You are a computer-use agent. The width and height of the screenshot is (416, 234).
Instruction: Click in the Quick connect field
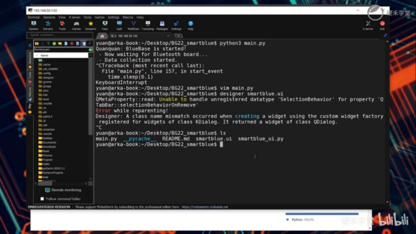(60, 35)
